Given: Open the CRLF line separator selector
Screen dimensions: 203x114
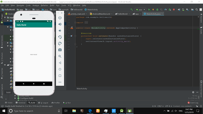Looking at the screenshot, I should point(160,106).
